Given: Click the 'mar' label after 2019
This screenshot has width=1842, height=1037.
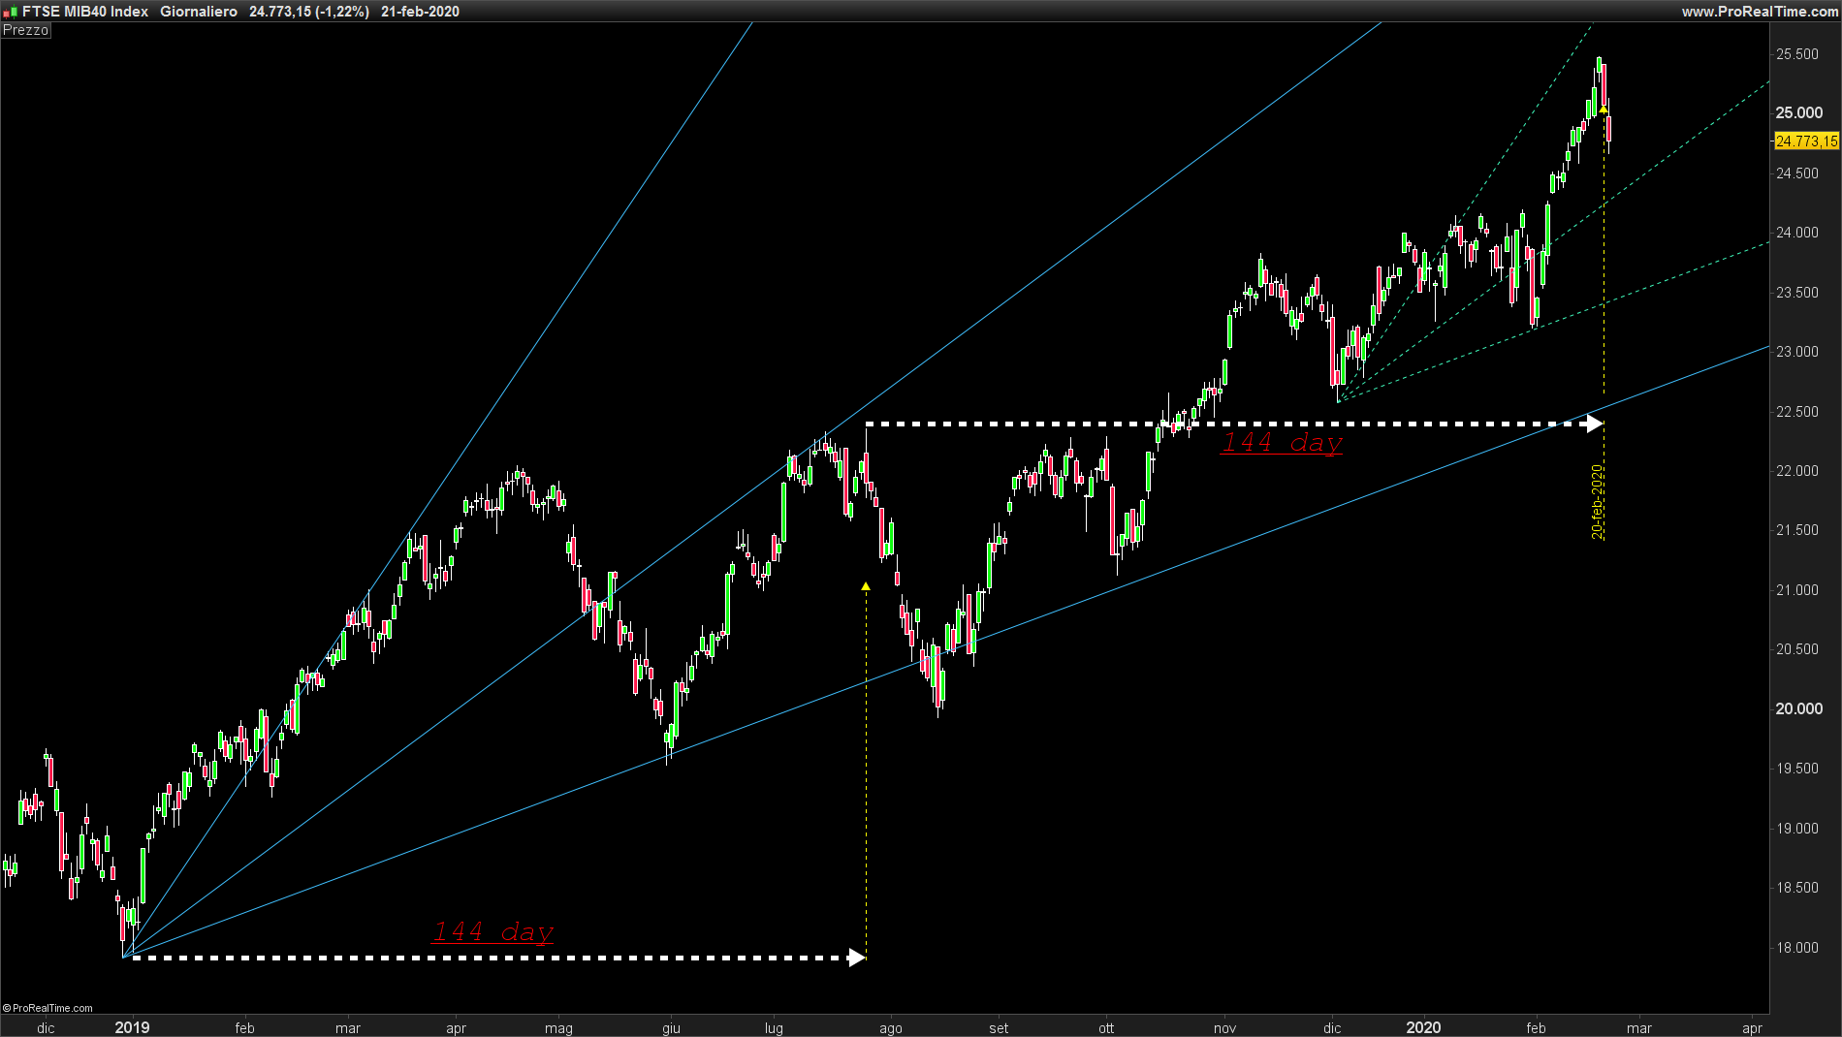Looking at the screenshot, I should (348, 1028).
